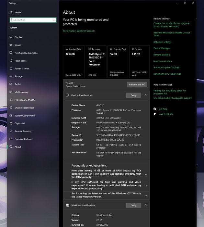This screenshot has width=204, height=227.
Task: Open Change the product key link
Action: [x=171, y=25]
